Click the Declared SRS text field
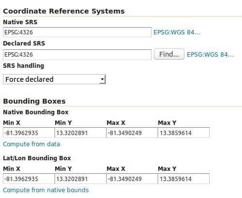 (77, 55)
